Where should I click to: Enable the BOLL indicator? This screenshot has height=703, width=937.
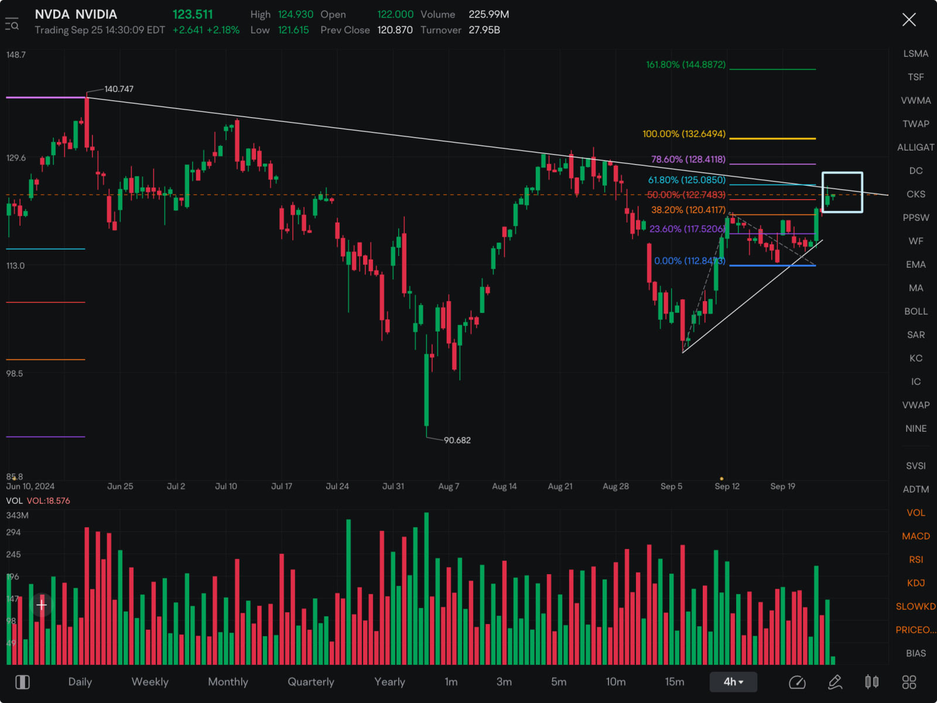[916, 312]
